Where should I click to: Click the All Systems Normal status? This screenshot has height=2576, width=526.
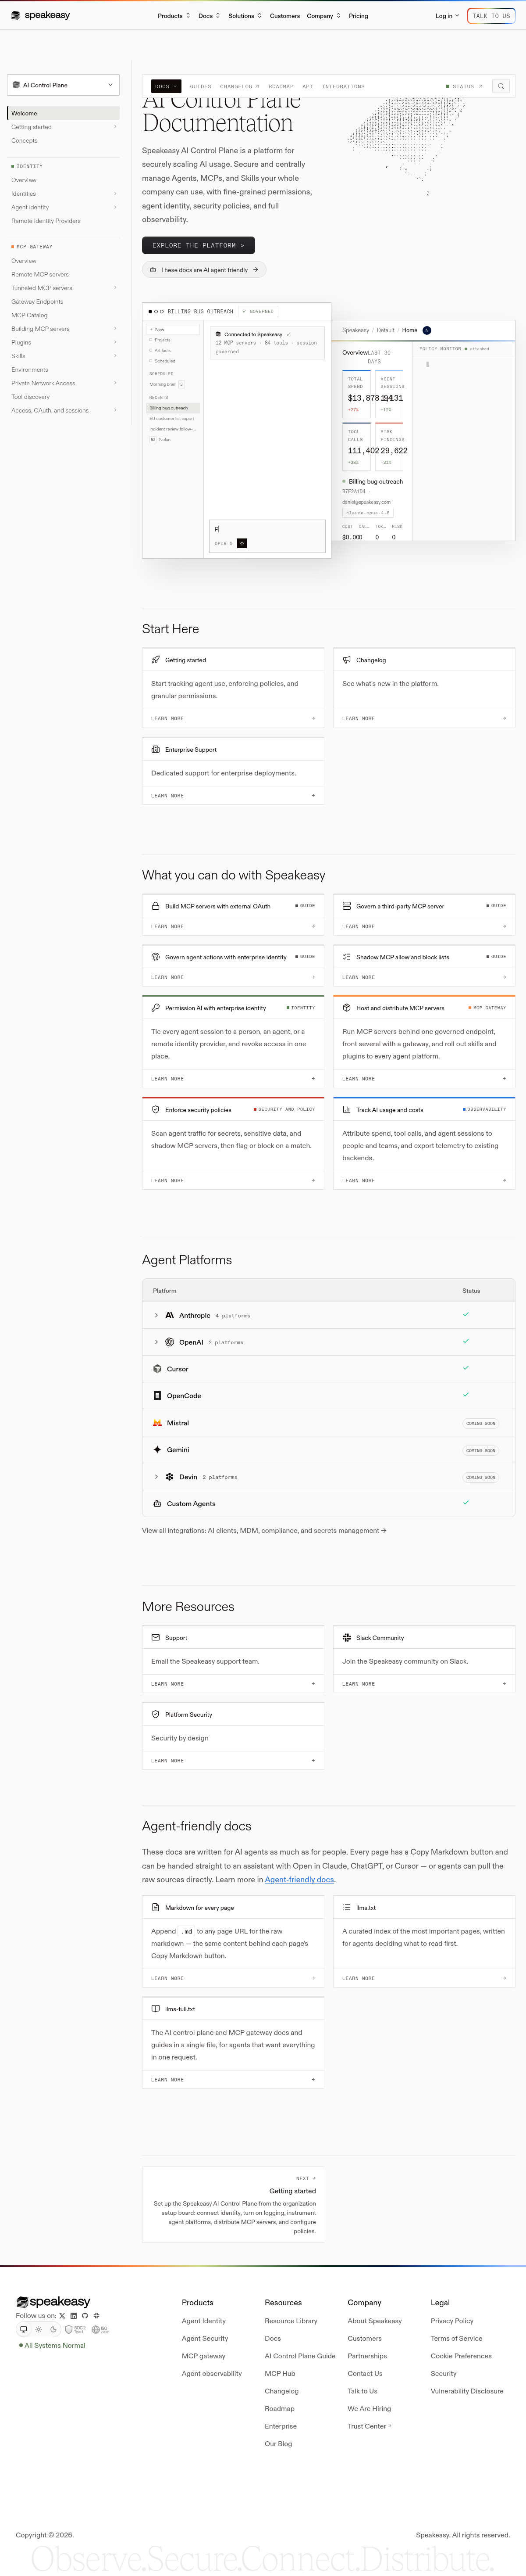(x=52, y=2345)
